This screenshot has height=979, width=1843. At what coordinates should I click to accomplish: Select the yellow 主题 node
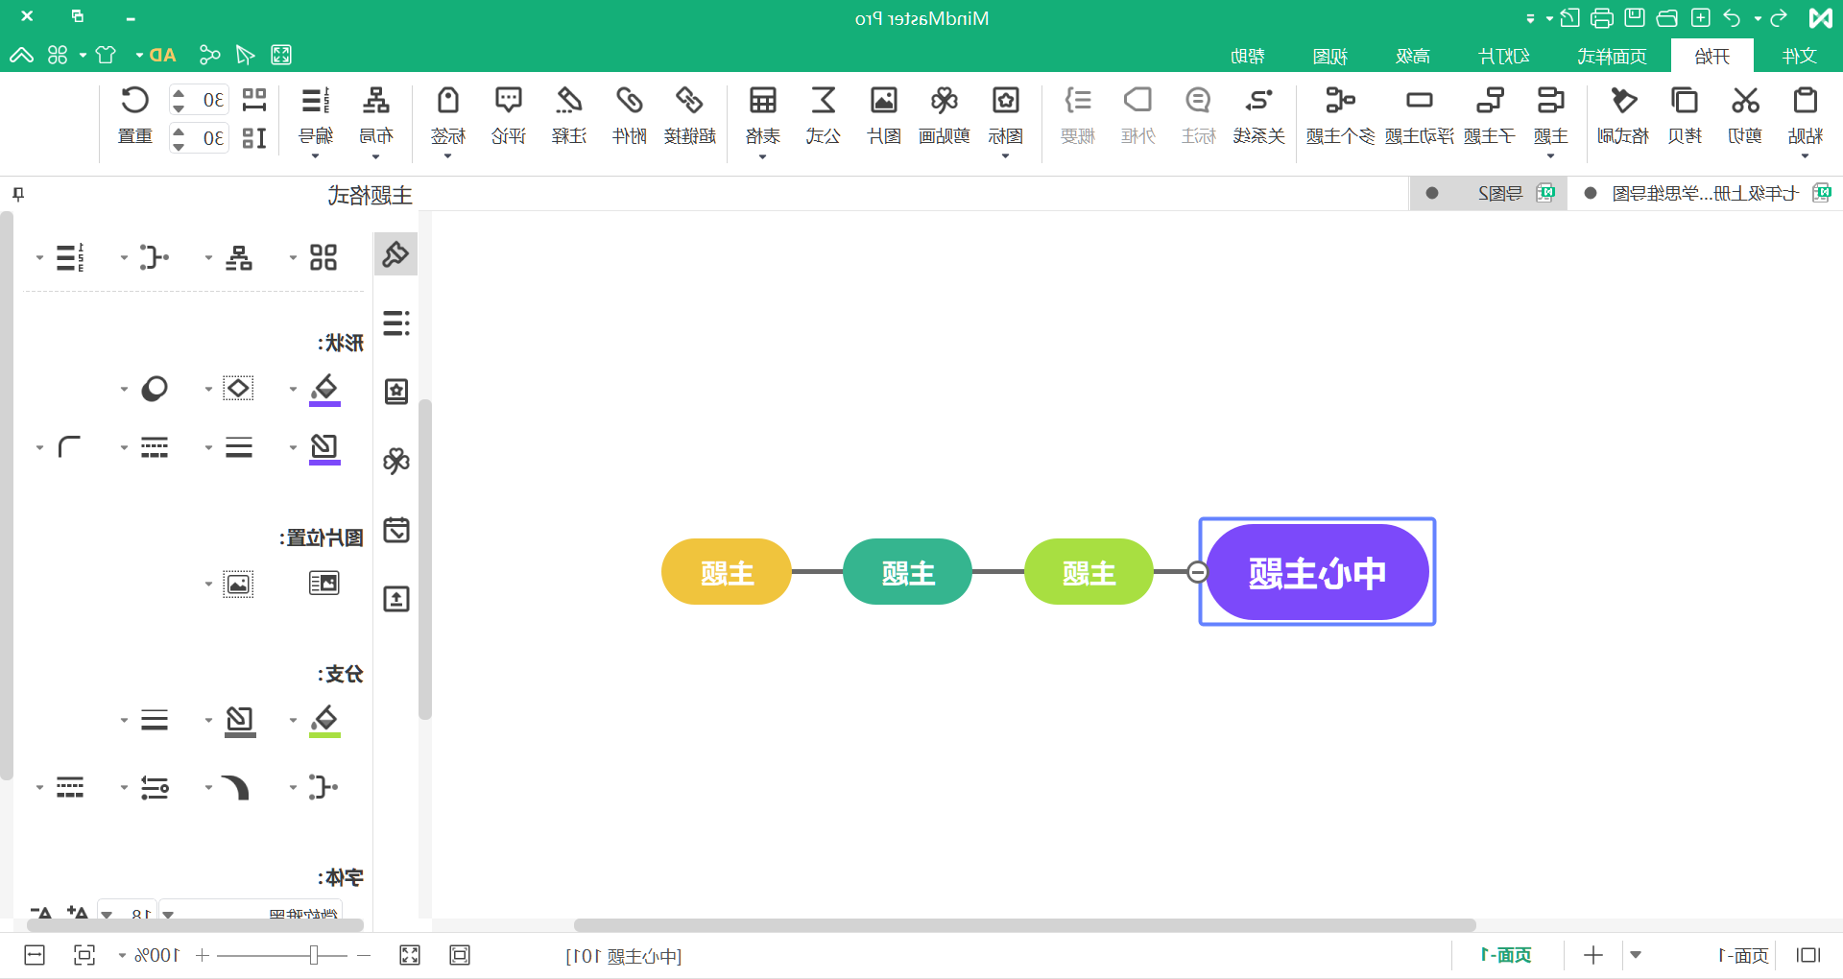(x=727, y=572)
